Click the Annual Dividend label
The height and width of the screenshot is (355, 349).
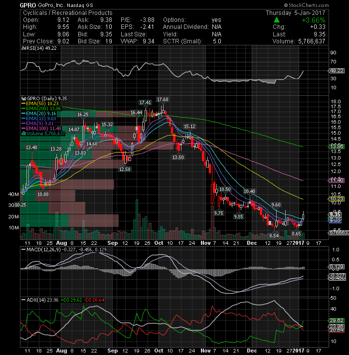tap(185, 27)
